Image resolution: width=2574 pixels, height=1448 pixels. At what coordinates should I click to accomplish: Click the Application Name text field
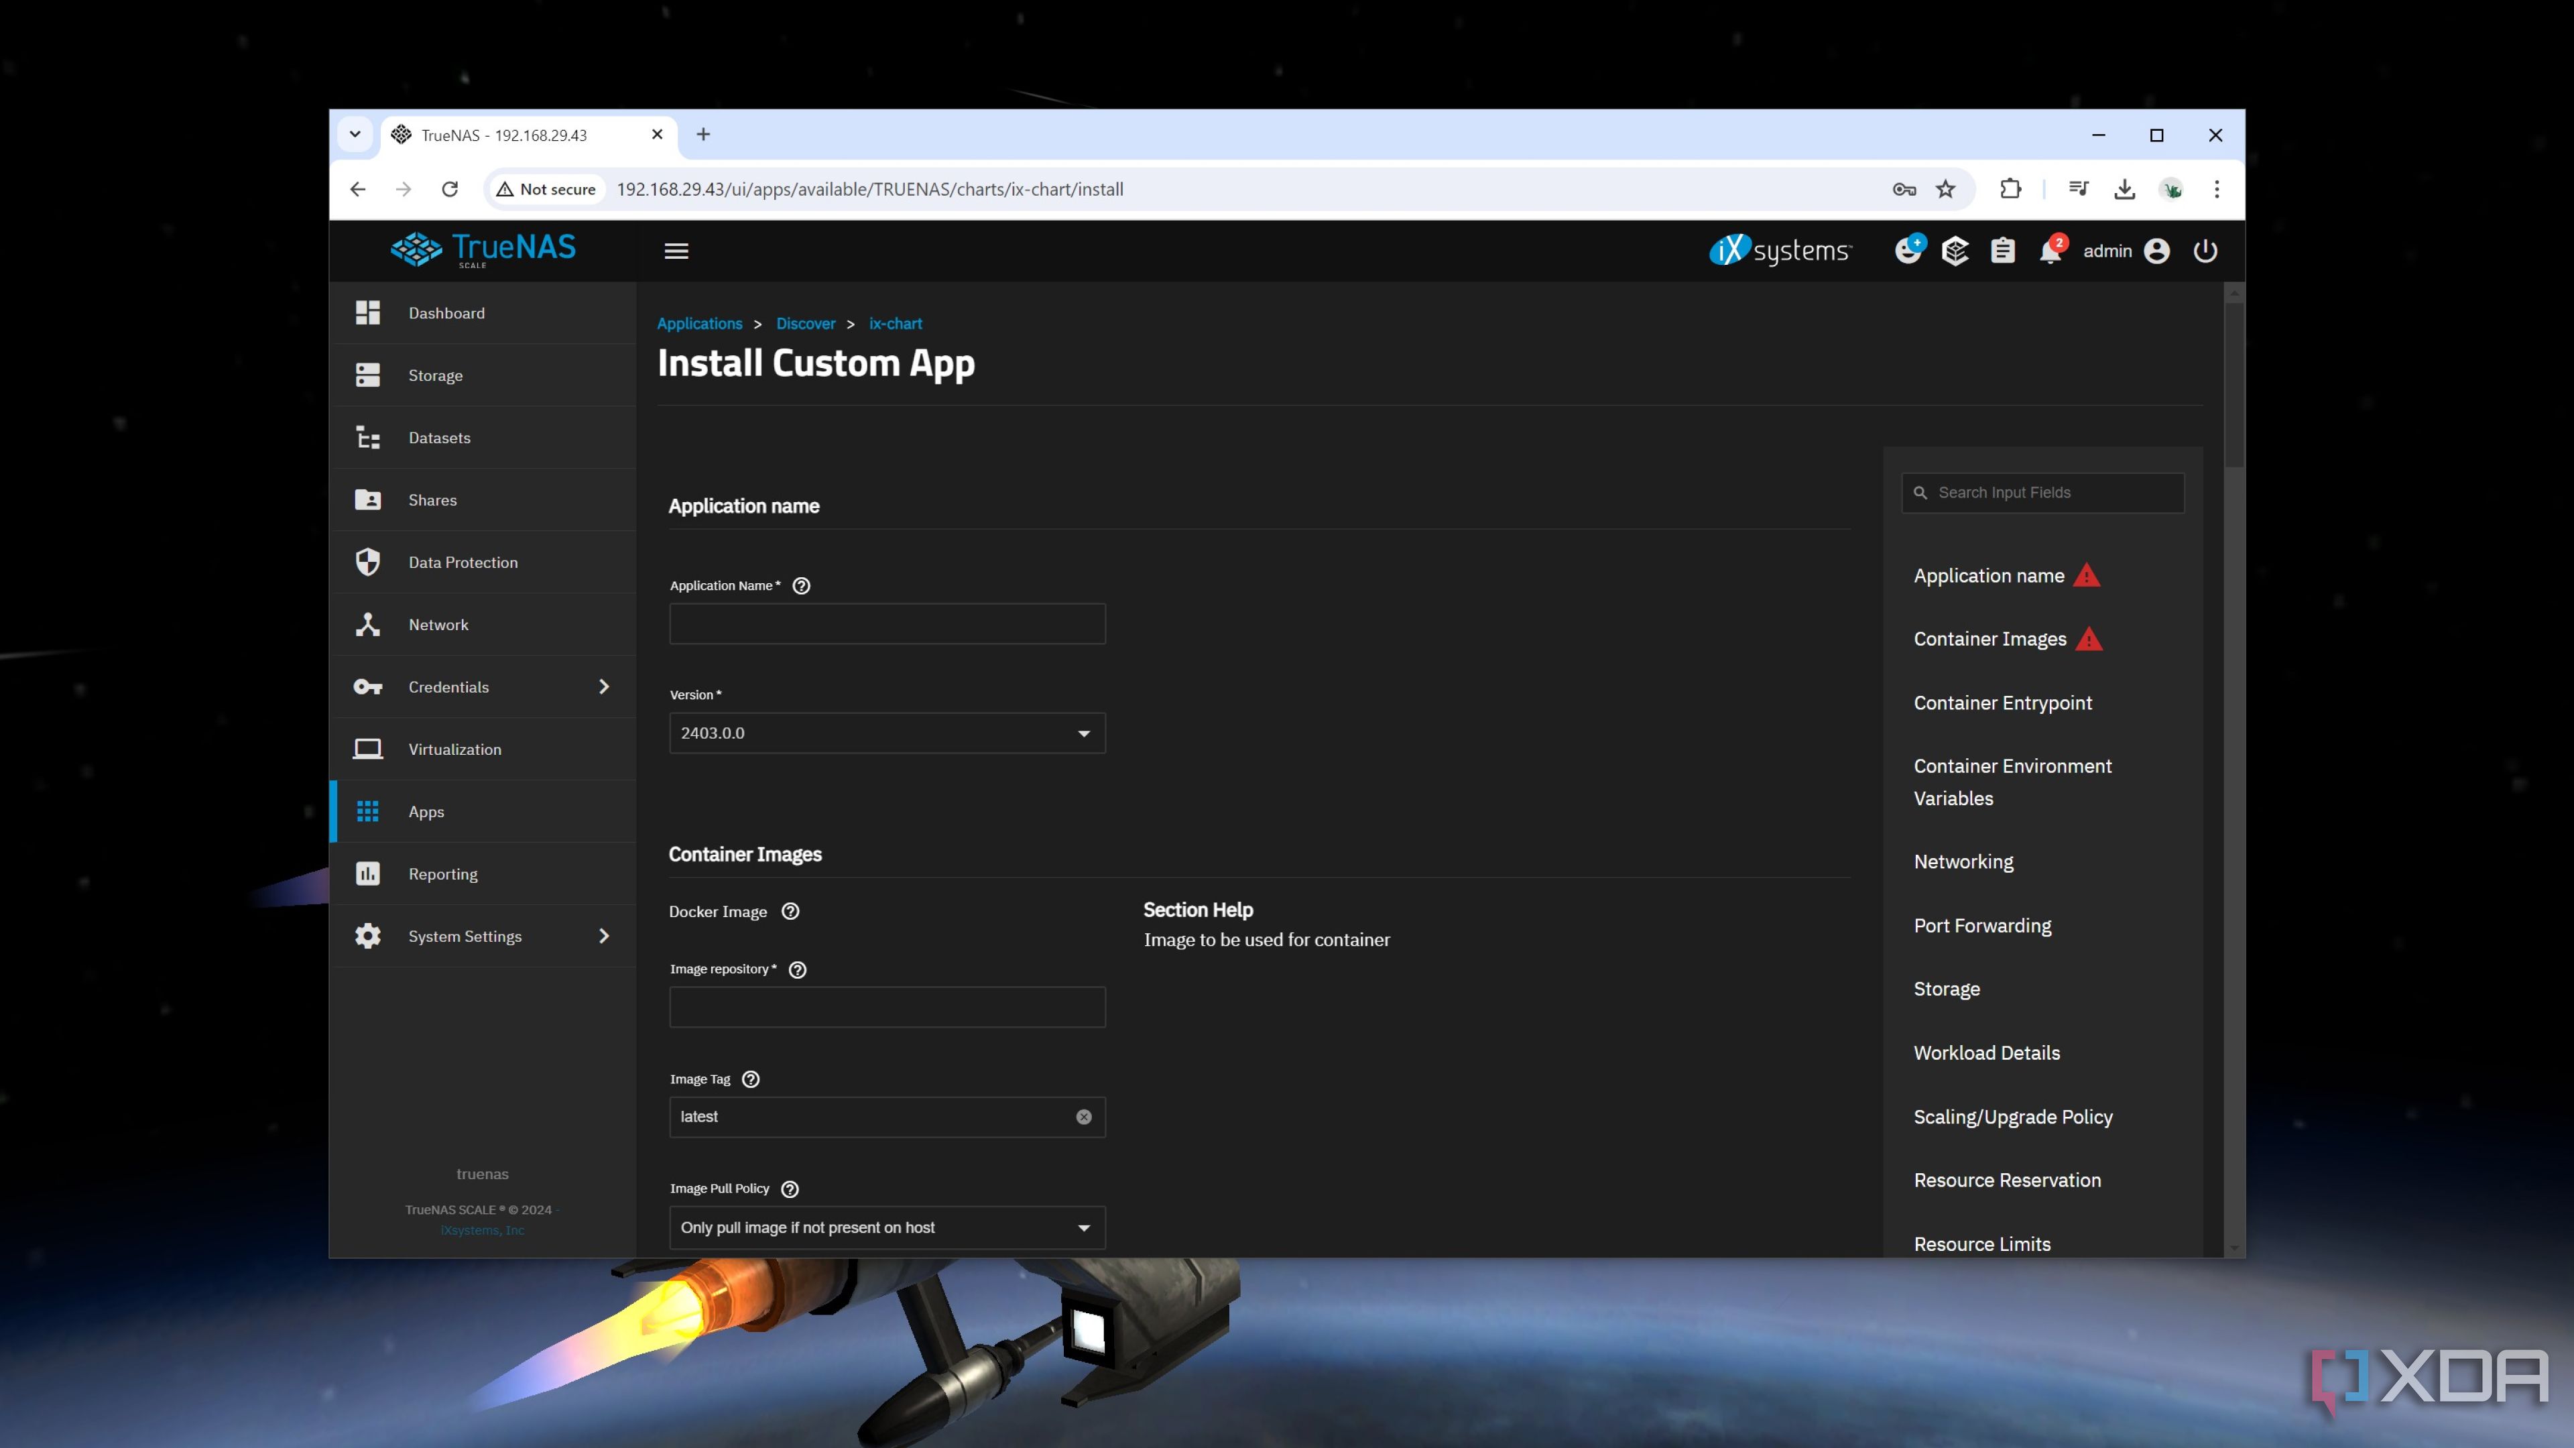(886, 625)
